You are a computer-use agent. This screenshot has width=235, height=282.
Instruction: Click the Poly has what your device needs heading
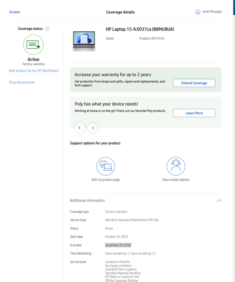(106, 104)
